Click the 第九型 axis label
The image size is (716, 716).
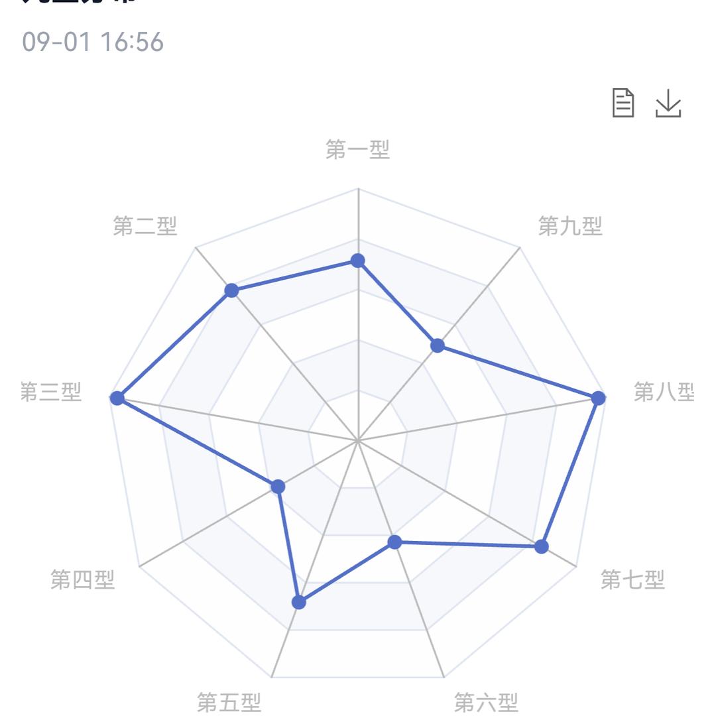(x=570, y=225)
